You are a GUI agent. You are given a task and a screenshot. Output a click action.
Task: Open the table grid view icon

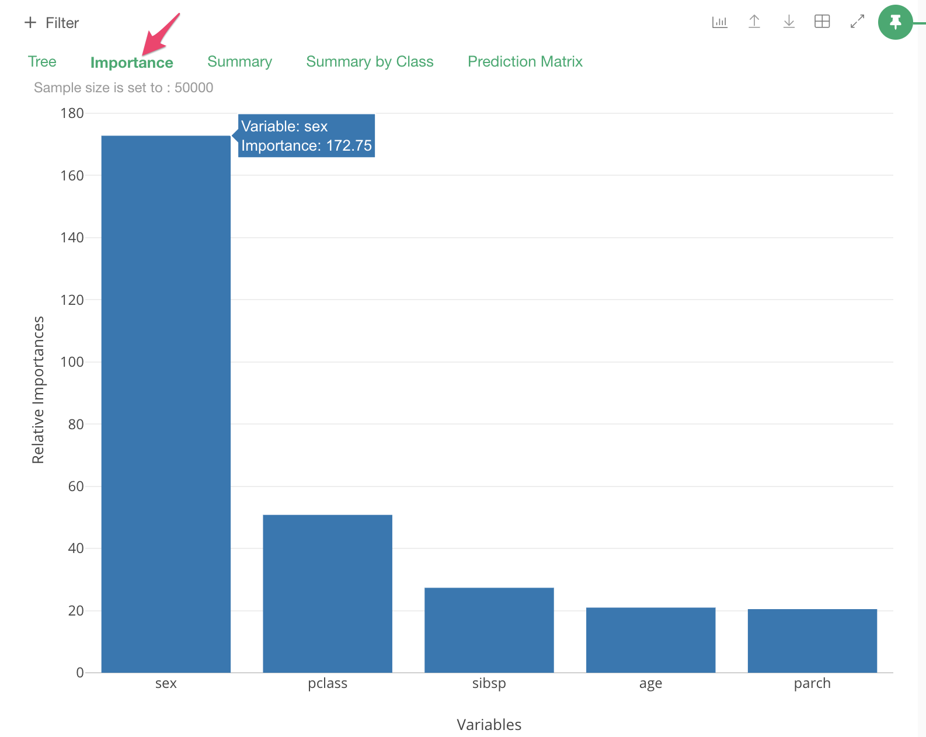click(x=822, y=22)
